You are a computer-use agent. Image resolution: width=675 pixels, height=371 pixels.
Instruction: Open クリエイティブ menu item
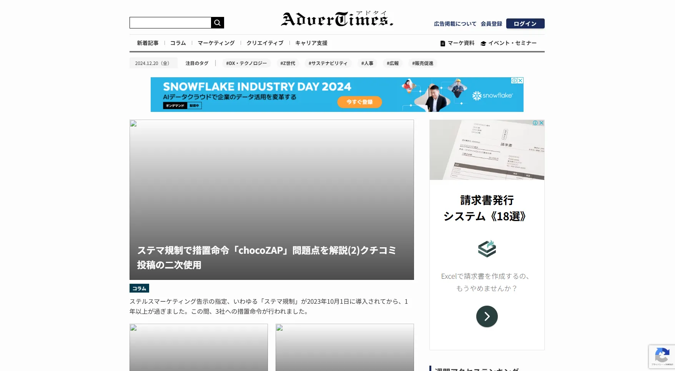tap(265, 43)
